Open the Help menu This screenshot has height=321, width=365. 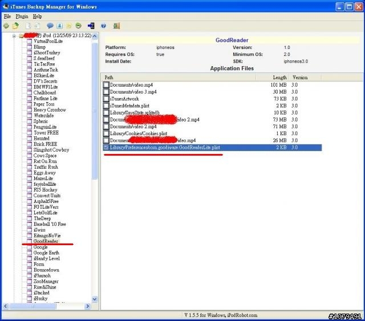pos(37,17)
